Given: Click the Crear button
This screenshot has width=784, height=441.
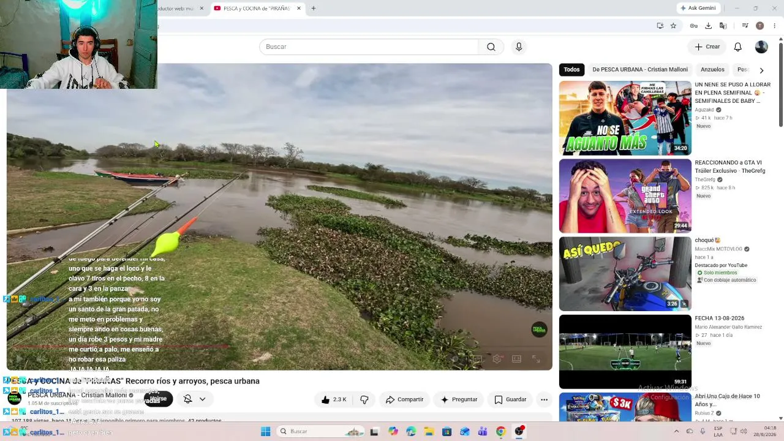Looking at the screenshot, I should pos(707,47).
